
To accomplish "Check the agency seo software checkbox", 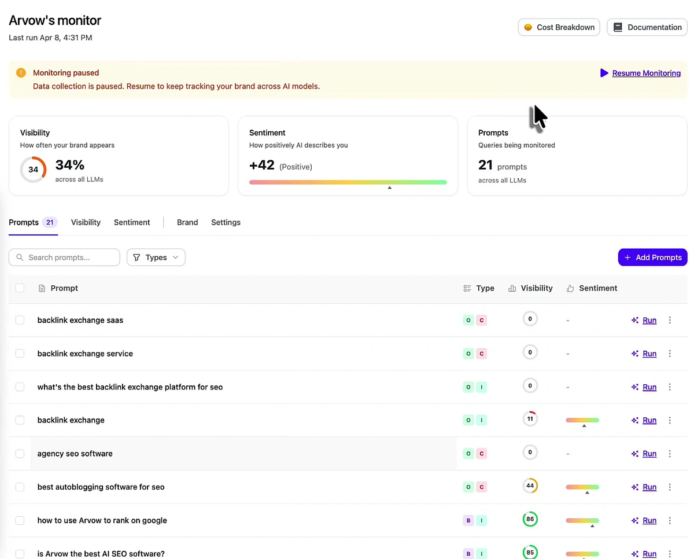I will pos(20,454).
